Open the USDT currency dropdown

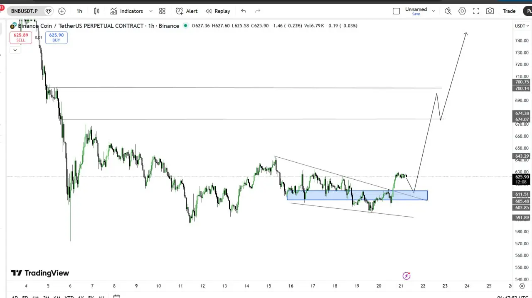pos(522,26)
